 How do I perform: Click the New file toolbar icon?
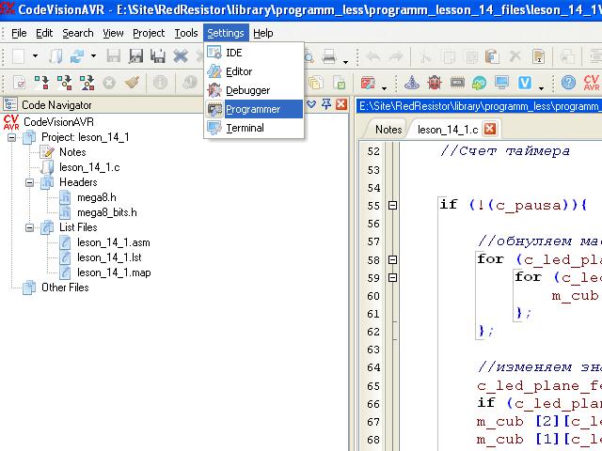(x=19, y=56)
